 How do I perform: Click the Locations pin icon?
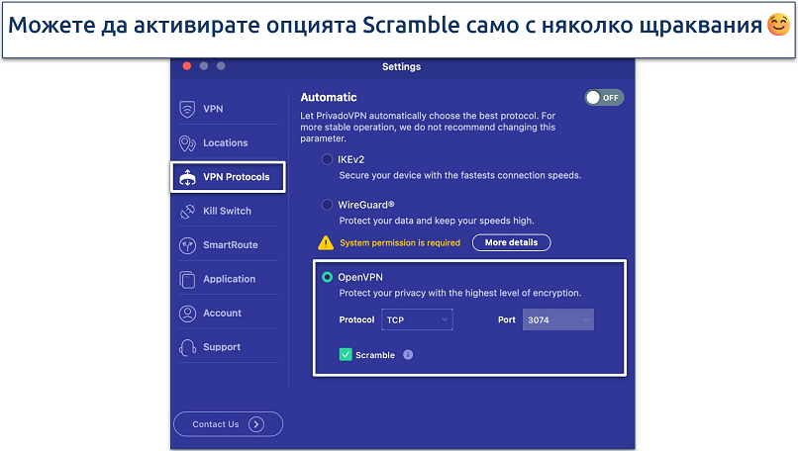[186, 143]
